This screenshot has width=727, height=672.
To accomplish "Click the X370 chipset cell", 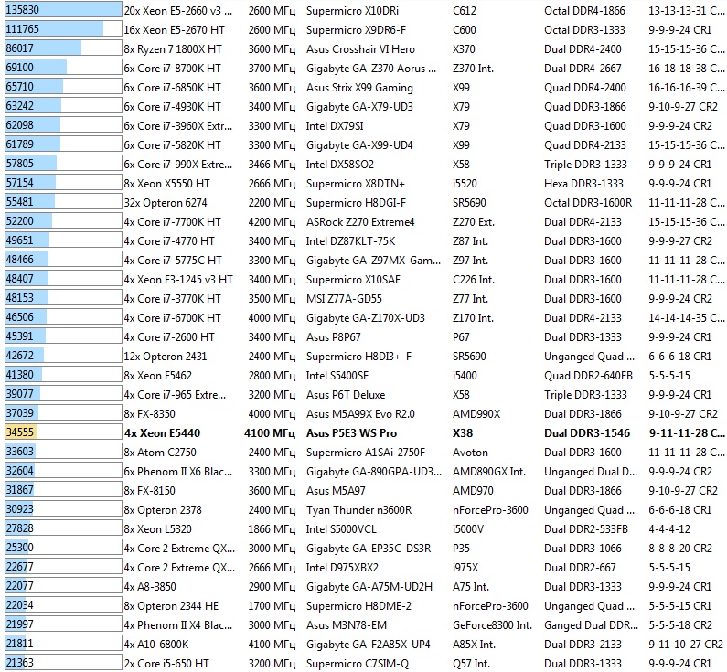I will click(x=464, y=48).
